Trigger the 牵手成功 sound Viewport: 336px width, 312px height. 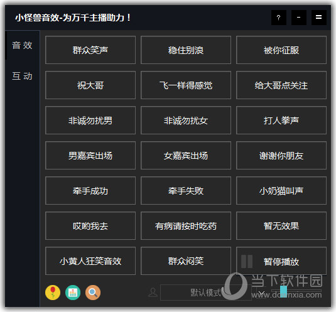click(90, 191)
